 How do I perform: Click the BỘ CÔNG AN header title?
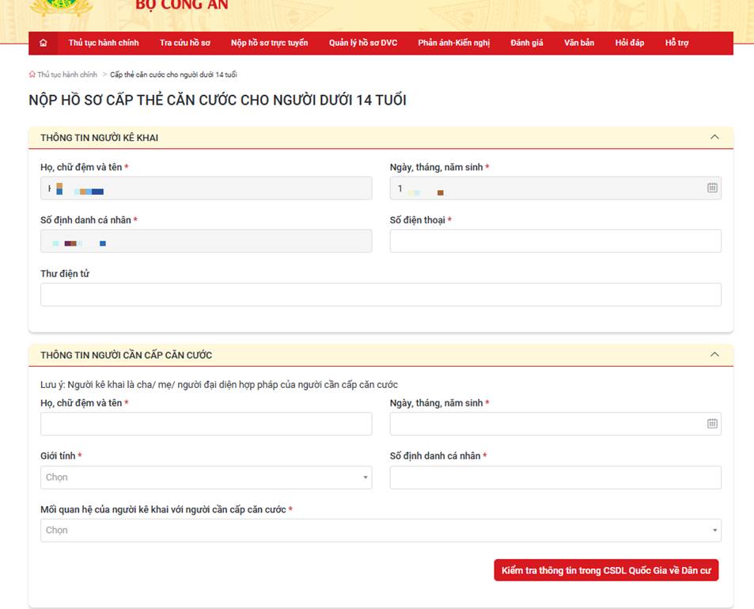tap(182, 5)
